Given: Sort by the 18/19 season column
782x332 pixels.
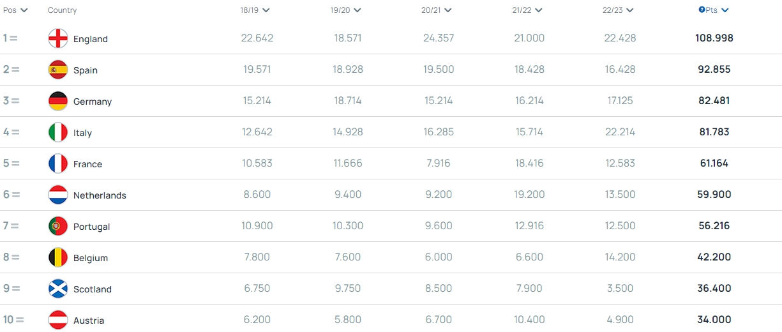Looking at the screenshot, I should point(255,10).
